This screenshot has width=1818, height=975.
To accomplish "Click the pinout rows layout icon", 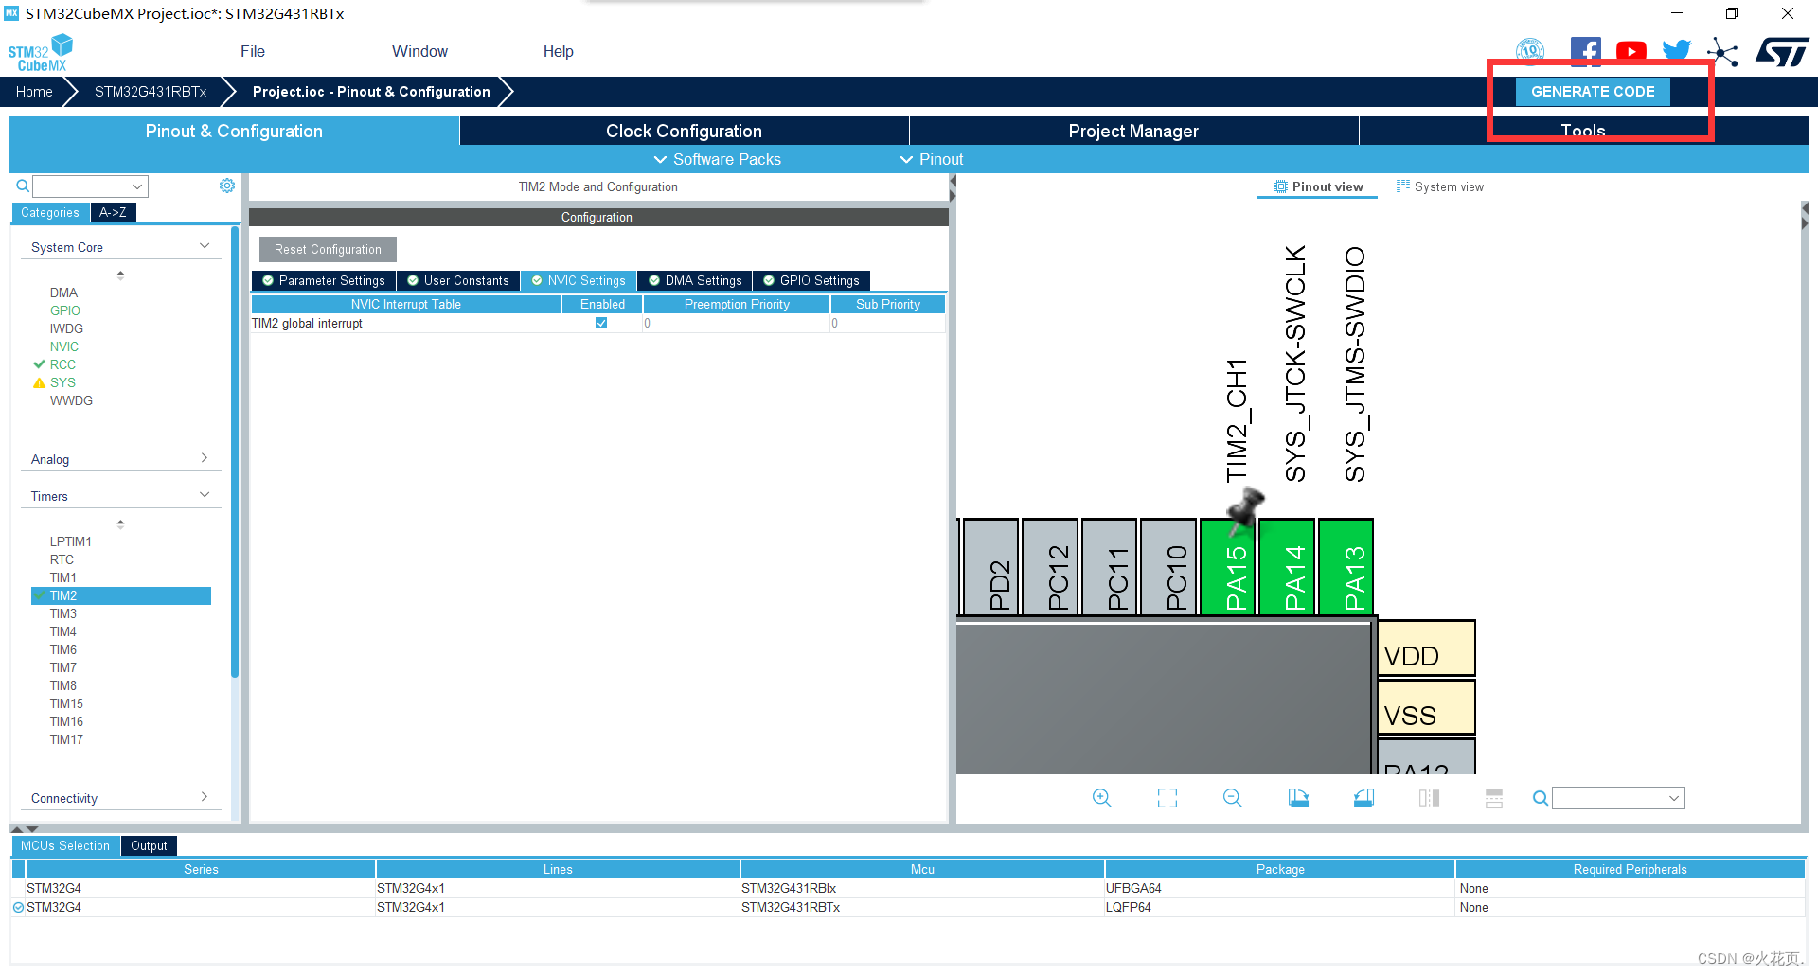I will (x=1494, y=798).
